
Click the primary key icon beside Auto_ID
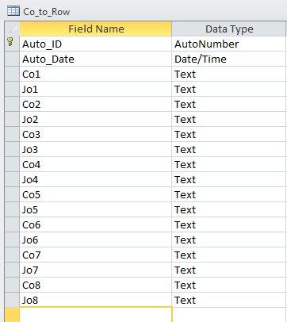pyautogui.click(x=10, y=42)
